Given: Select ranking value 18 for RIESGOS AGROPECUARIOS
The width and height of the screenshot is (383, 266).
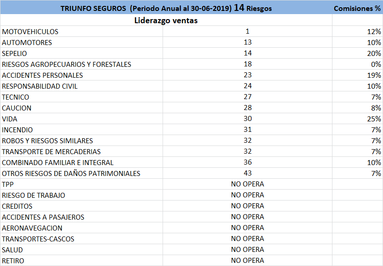Looking at the screenshot, I should 248,64.
